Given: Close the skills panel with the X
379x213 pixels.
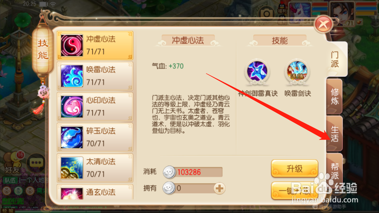Looking at the screenshot, I should click(x=324, y=24).
